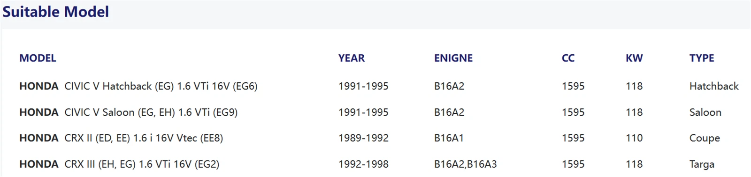Click the 1989-1992 year cell

(x=363, y=138)
